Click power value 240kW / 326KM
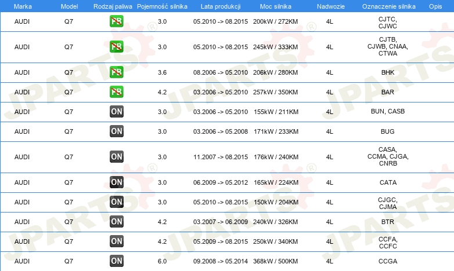Viewport: 454px width, 271px height. tap(275, 222)
